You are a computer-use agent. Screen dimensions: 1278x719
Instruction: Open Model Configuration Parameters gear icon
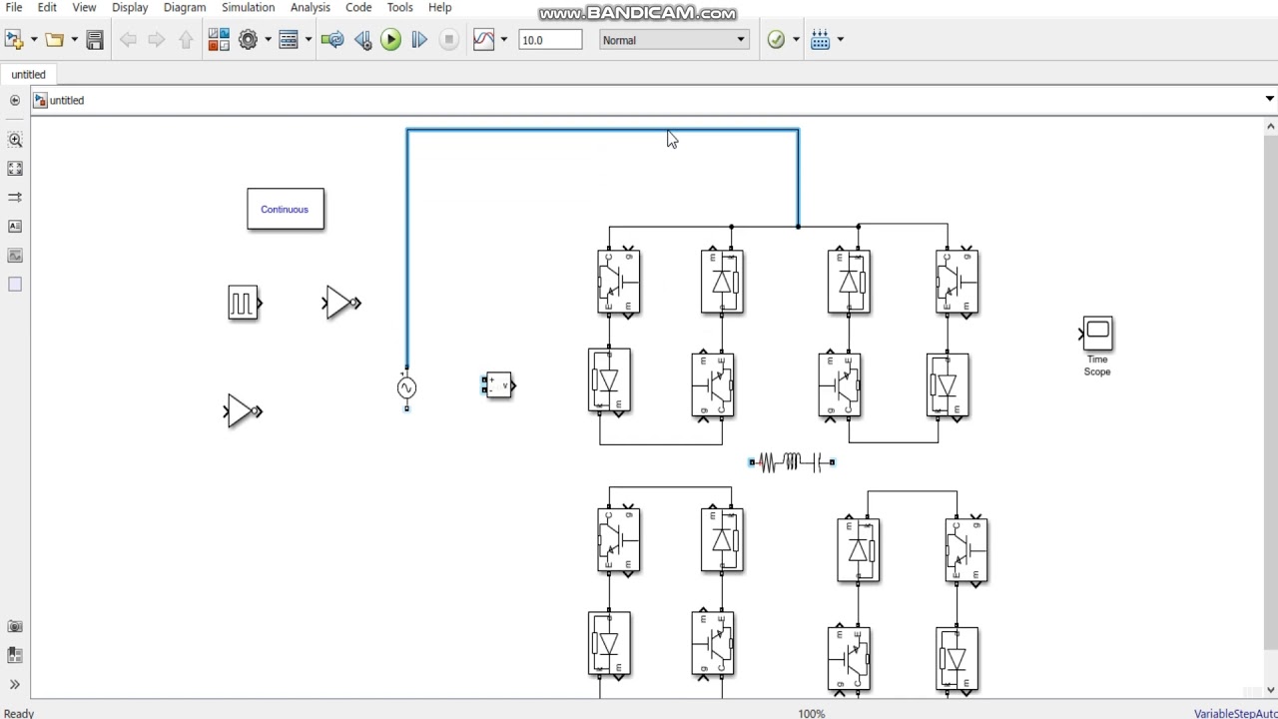(x=249, y=40)
